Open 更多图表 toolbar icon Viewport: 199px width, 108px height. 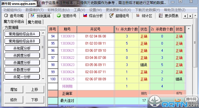161,16
